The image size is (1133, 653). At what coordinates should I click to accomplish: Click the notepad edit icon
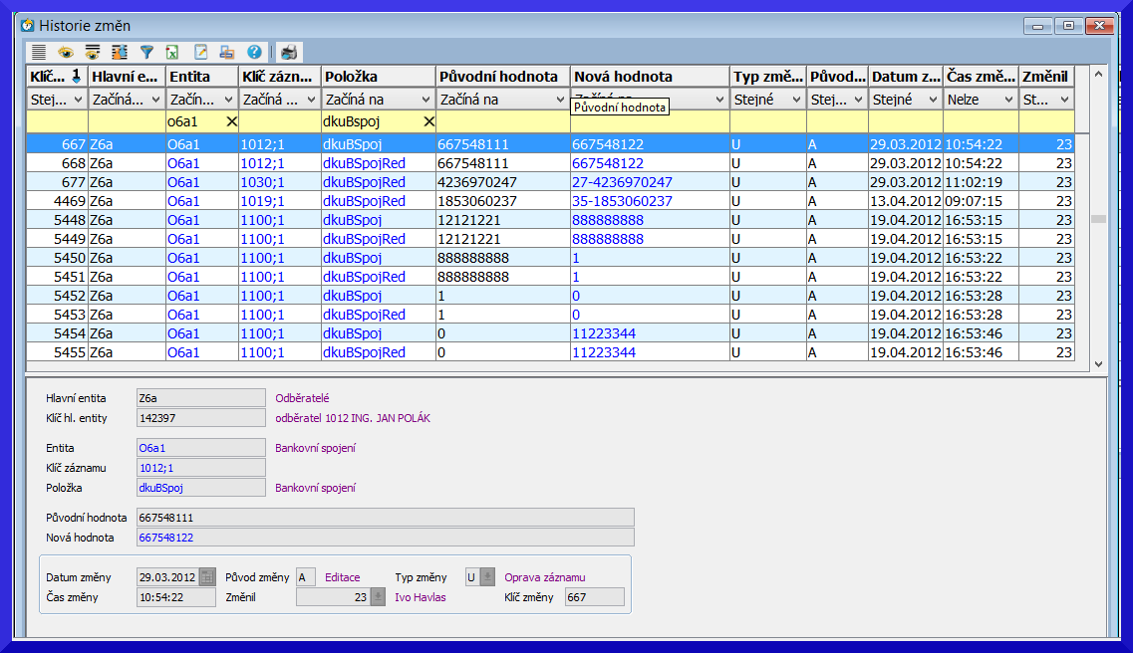[200, 52]
